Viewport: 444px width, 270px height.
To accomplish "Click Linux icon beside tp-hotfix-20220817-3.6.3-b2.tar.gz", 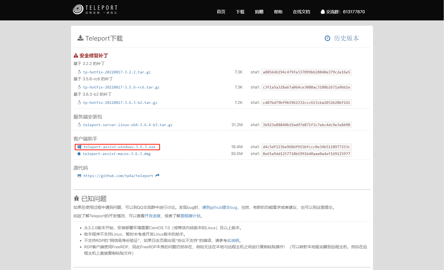I will pyautogui.click(x=79, y=102).
